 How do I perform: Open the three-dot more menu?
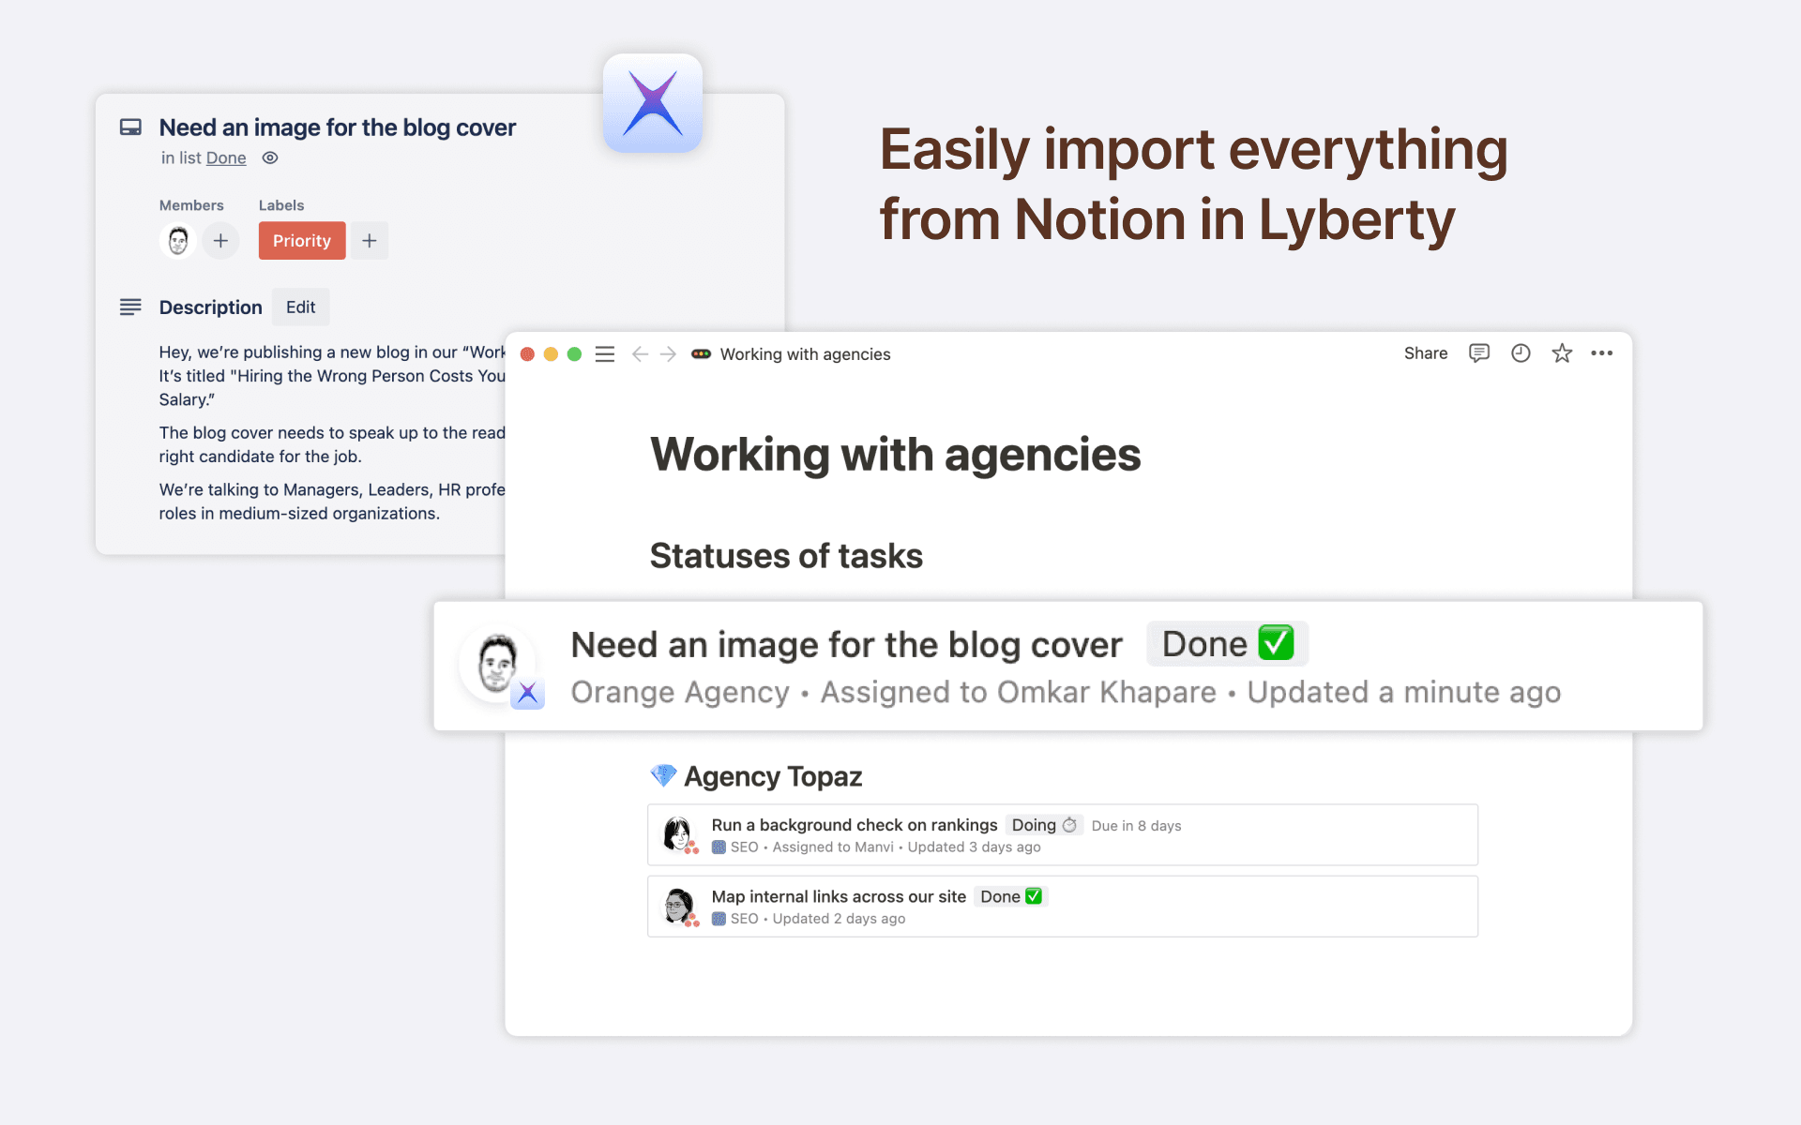[x=1602, y=353]
